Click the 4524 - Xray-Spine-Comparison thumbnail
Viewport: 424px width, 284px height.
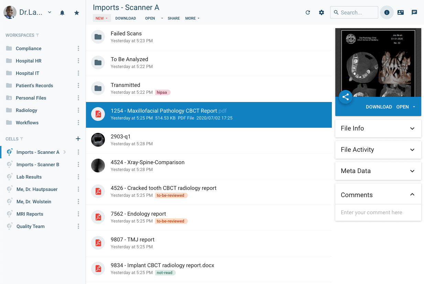tap(98, 166)
